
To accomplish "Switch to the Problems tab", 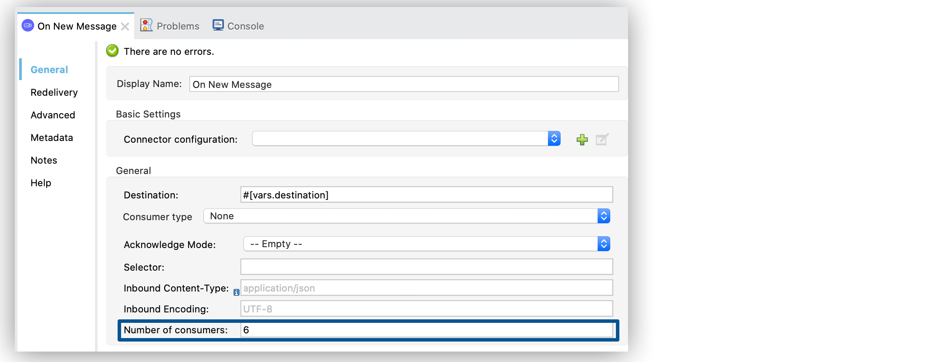I will pos(178,26).
